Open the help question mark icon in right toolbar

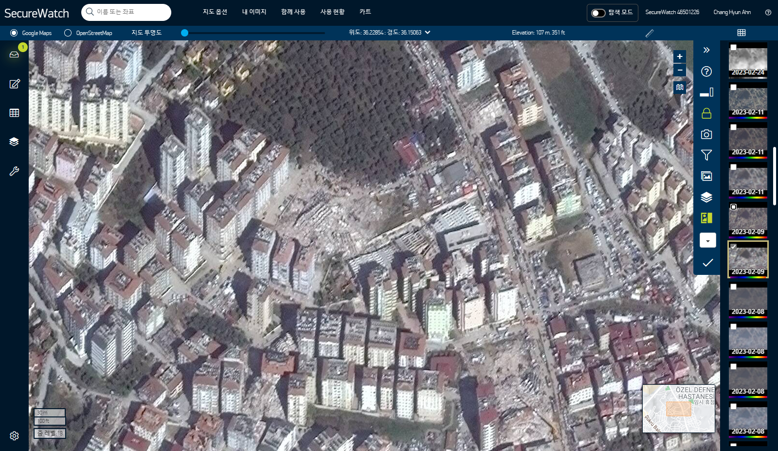[706, 72]
